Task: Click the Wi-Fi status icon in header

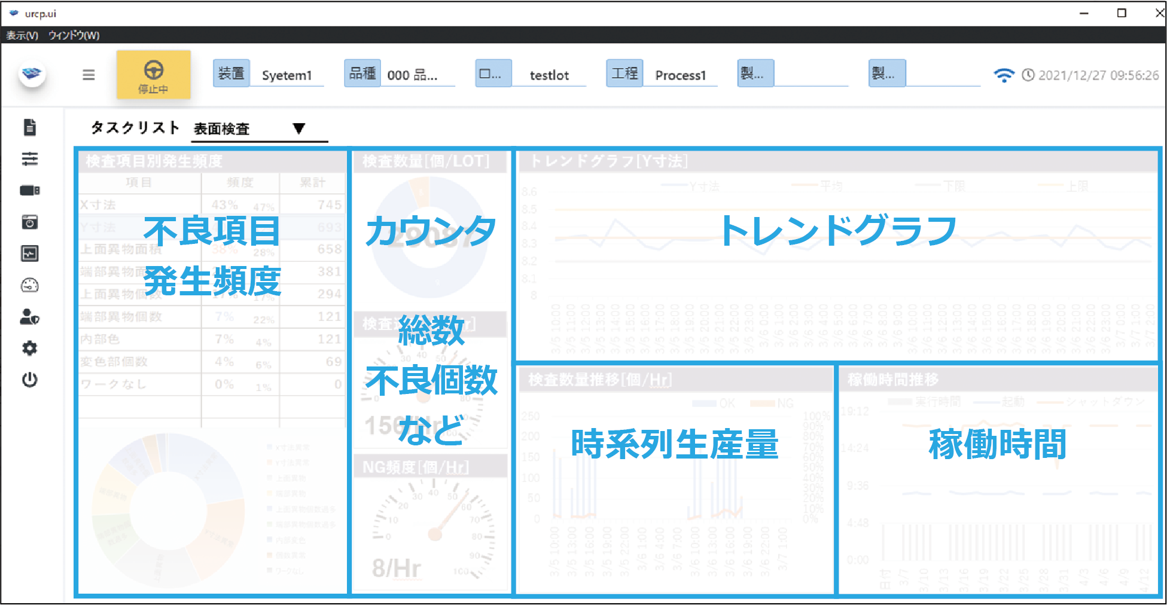Action: [x=1005, y=74]
